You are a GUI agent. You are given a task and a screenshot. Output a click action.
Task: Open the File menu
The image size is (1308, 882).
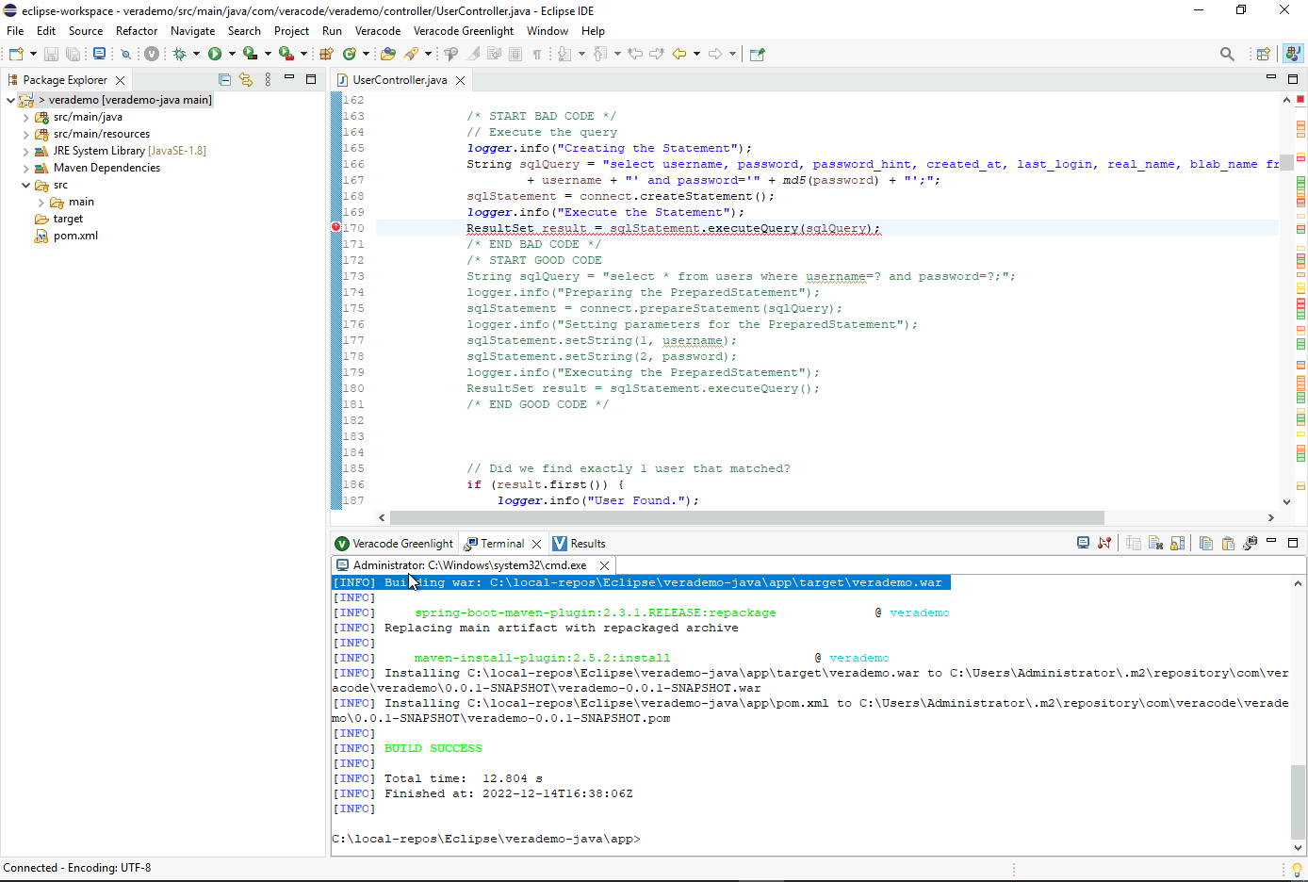15,31
